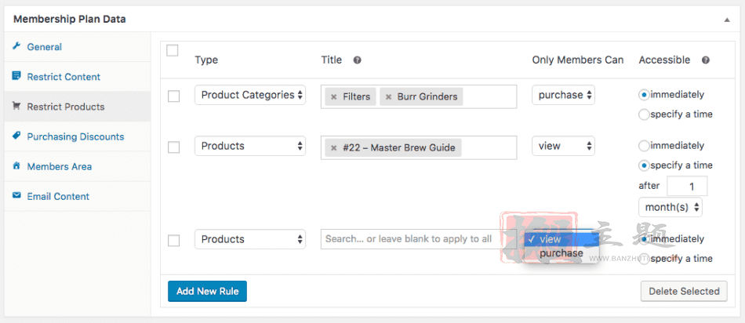Open 'view' dropdown in Master Brew Guide row
This screenshot has height=323, width=745.
click(564, 146)
